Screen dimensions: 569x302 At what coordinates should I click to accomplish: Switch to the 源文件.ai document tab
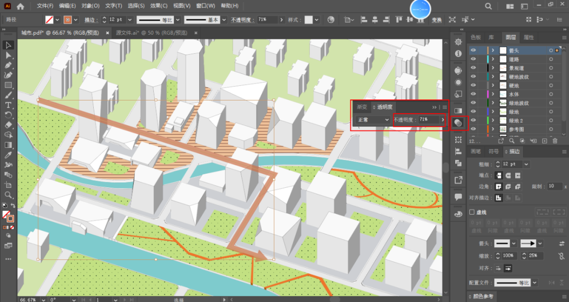151,33
